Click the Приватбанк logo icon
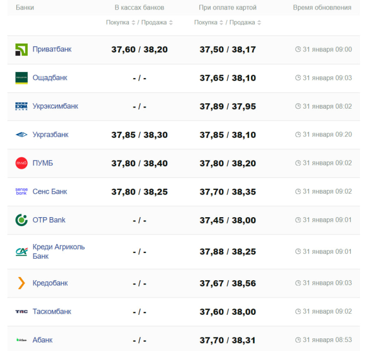The height and width of the screenshot is (351, 367). point(21,50)
